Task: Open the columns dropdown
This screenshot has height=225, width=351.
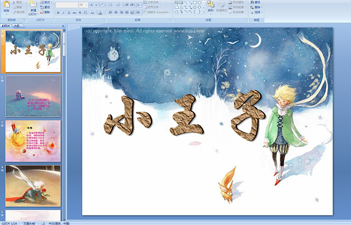Action: pyautogui.click(x=139, y=13)
